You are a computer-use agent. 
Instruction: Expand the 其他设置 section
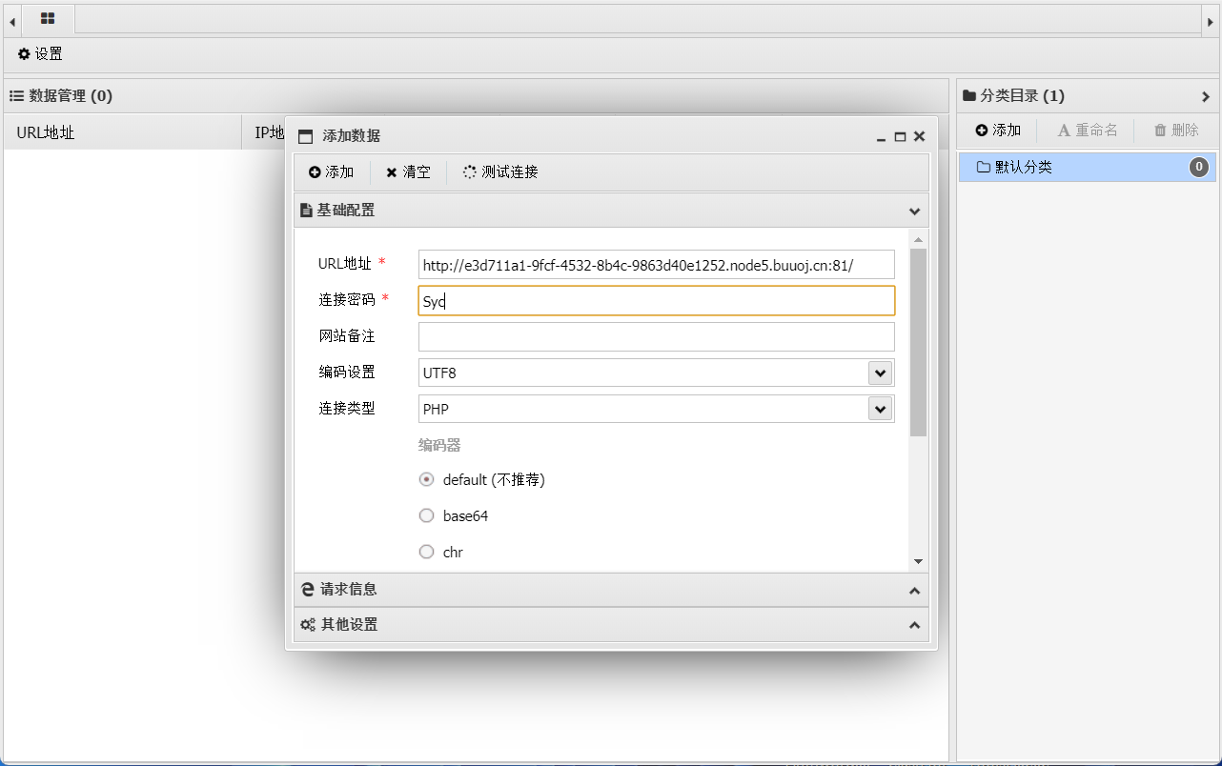pyautogui.click(x=611, y=625)
